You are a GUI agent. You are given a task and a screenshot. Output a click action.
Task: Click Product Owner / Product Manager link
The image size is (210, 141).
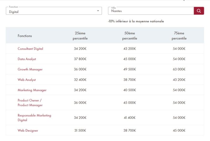30,103
